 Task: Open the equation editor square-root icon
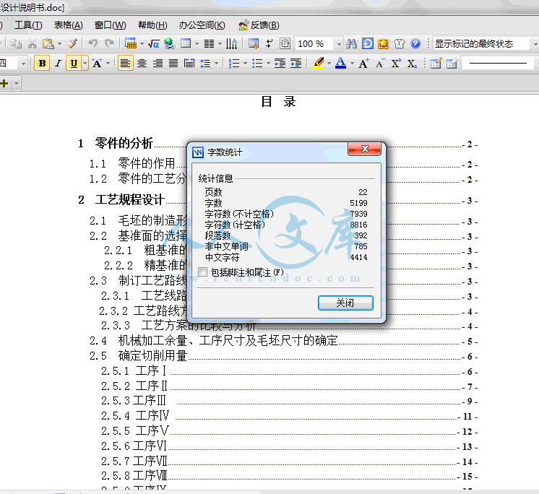click(153, 43)
